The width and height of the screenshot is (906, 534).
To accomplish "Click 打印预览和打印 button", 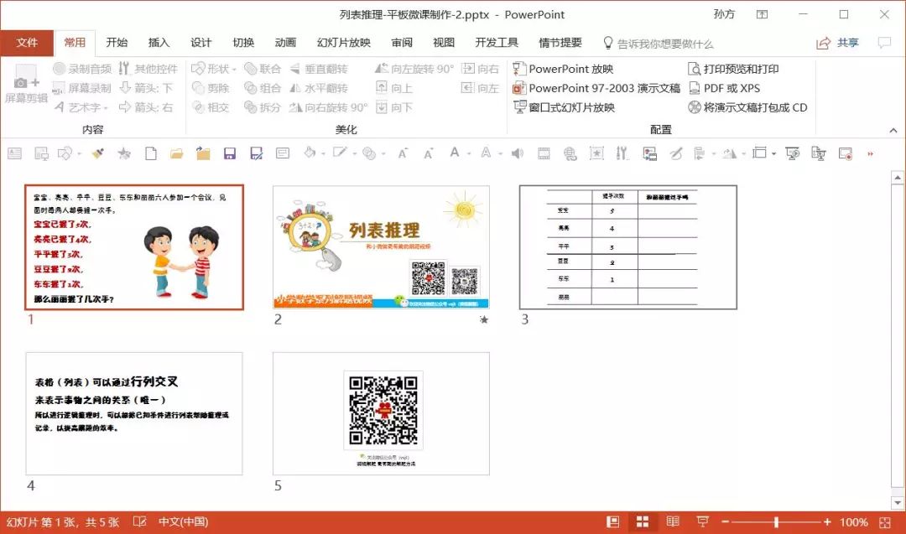I will tap(734, 69).
